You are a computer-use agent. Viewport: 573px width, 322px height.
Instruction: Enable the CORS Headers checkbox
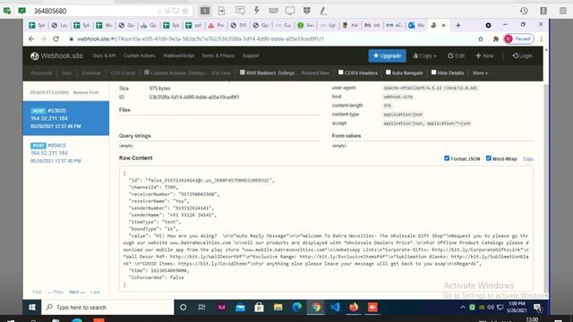tap(340, 72)
